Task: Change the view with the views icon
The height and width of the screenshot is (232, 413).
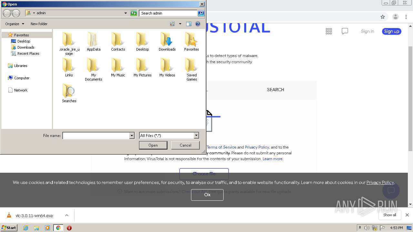Action: pyautogui.click(x=172, y=24)
